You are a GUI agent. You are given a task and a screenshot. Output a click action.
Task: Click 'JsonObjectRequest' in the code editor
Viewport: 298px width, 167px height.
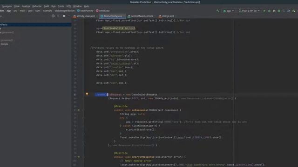pyautogui.click(x=145, y=95)
